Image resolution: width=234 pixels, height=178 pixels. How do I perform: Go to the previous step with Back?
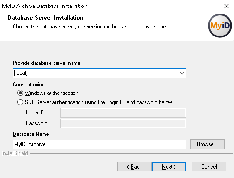pos(134,167)
